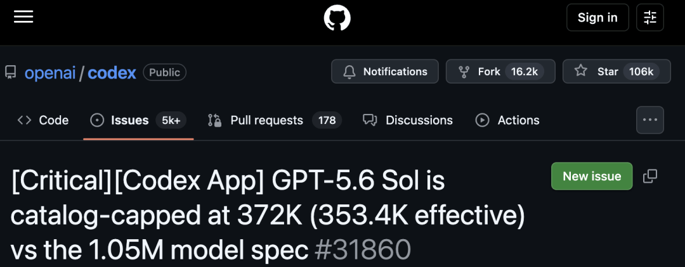
Task: Click the Notifications bell icon
Action: click(349, 71)
